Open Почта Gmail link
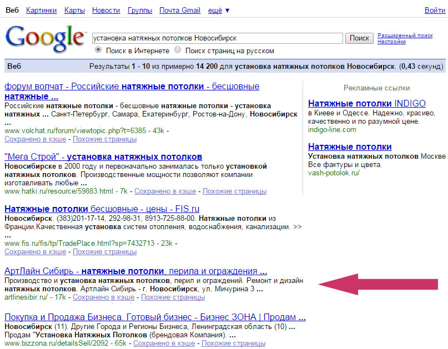The image size is (448, 349). 180,11
